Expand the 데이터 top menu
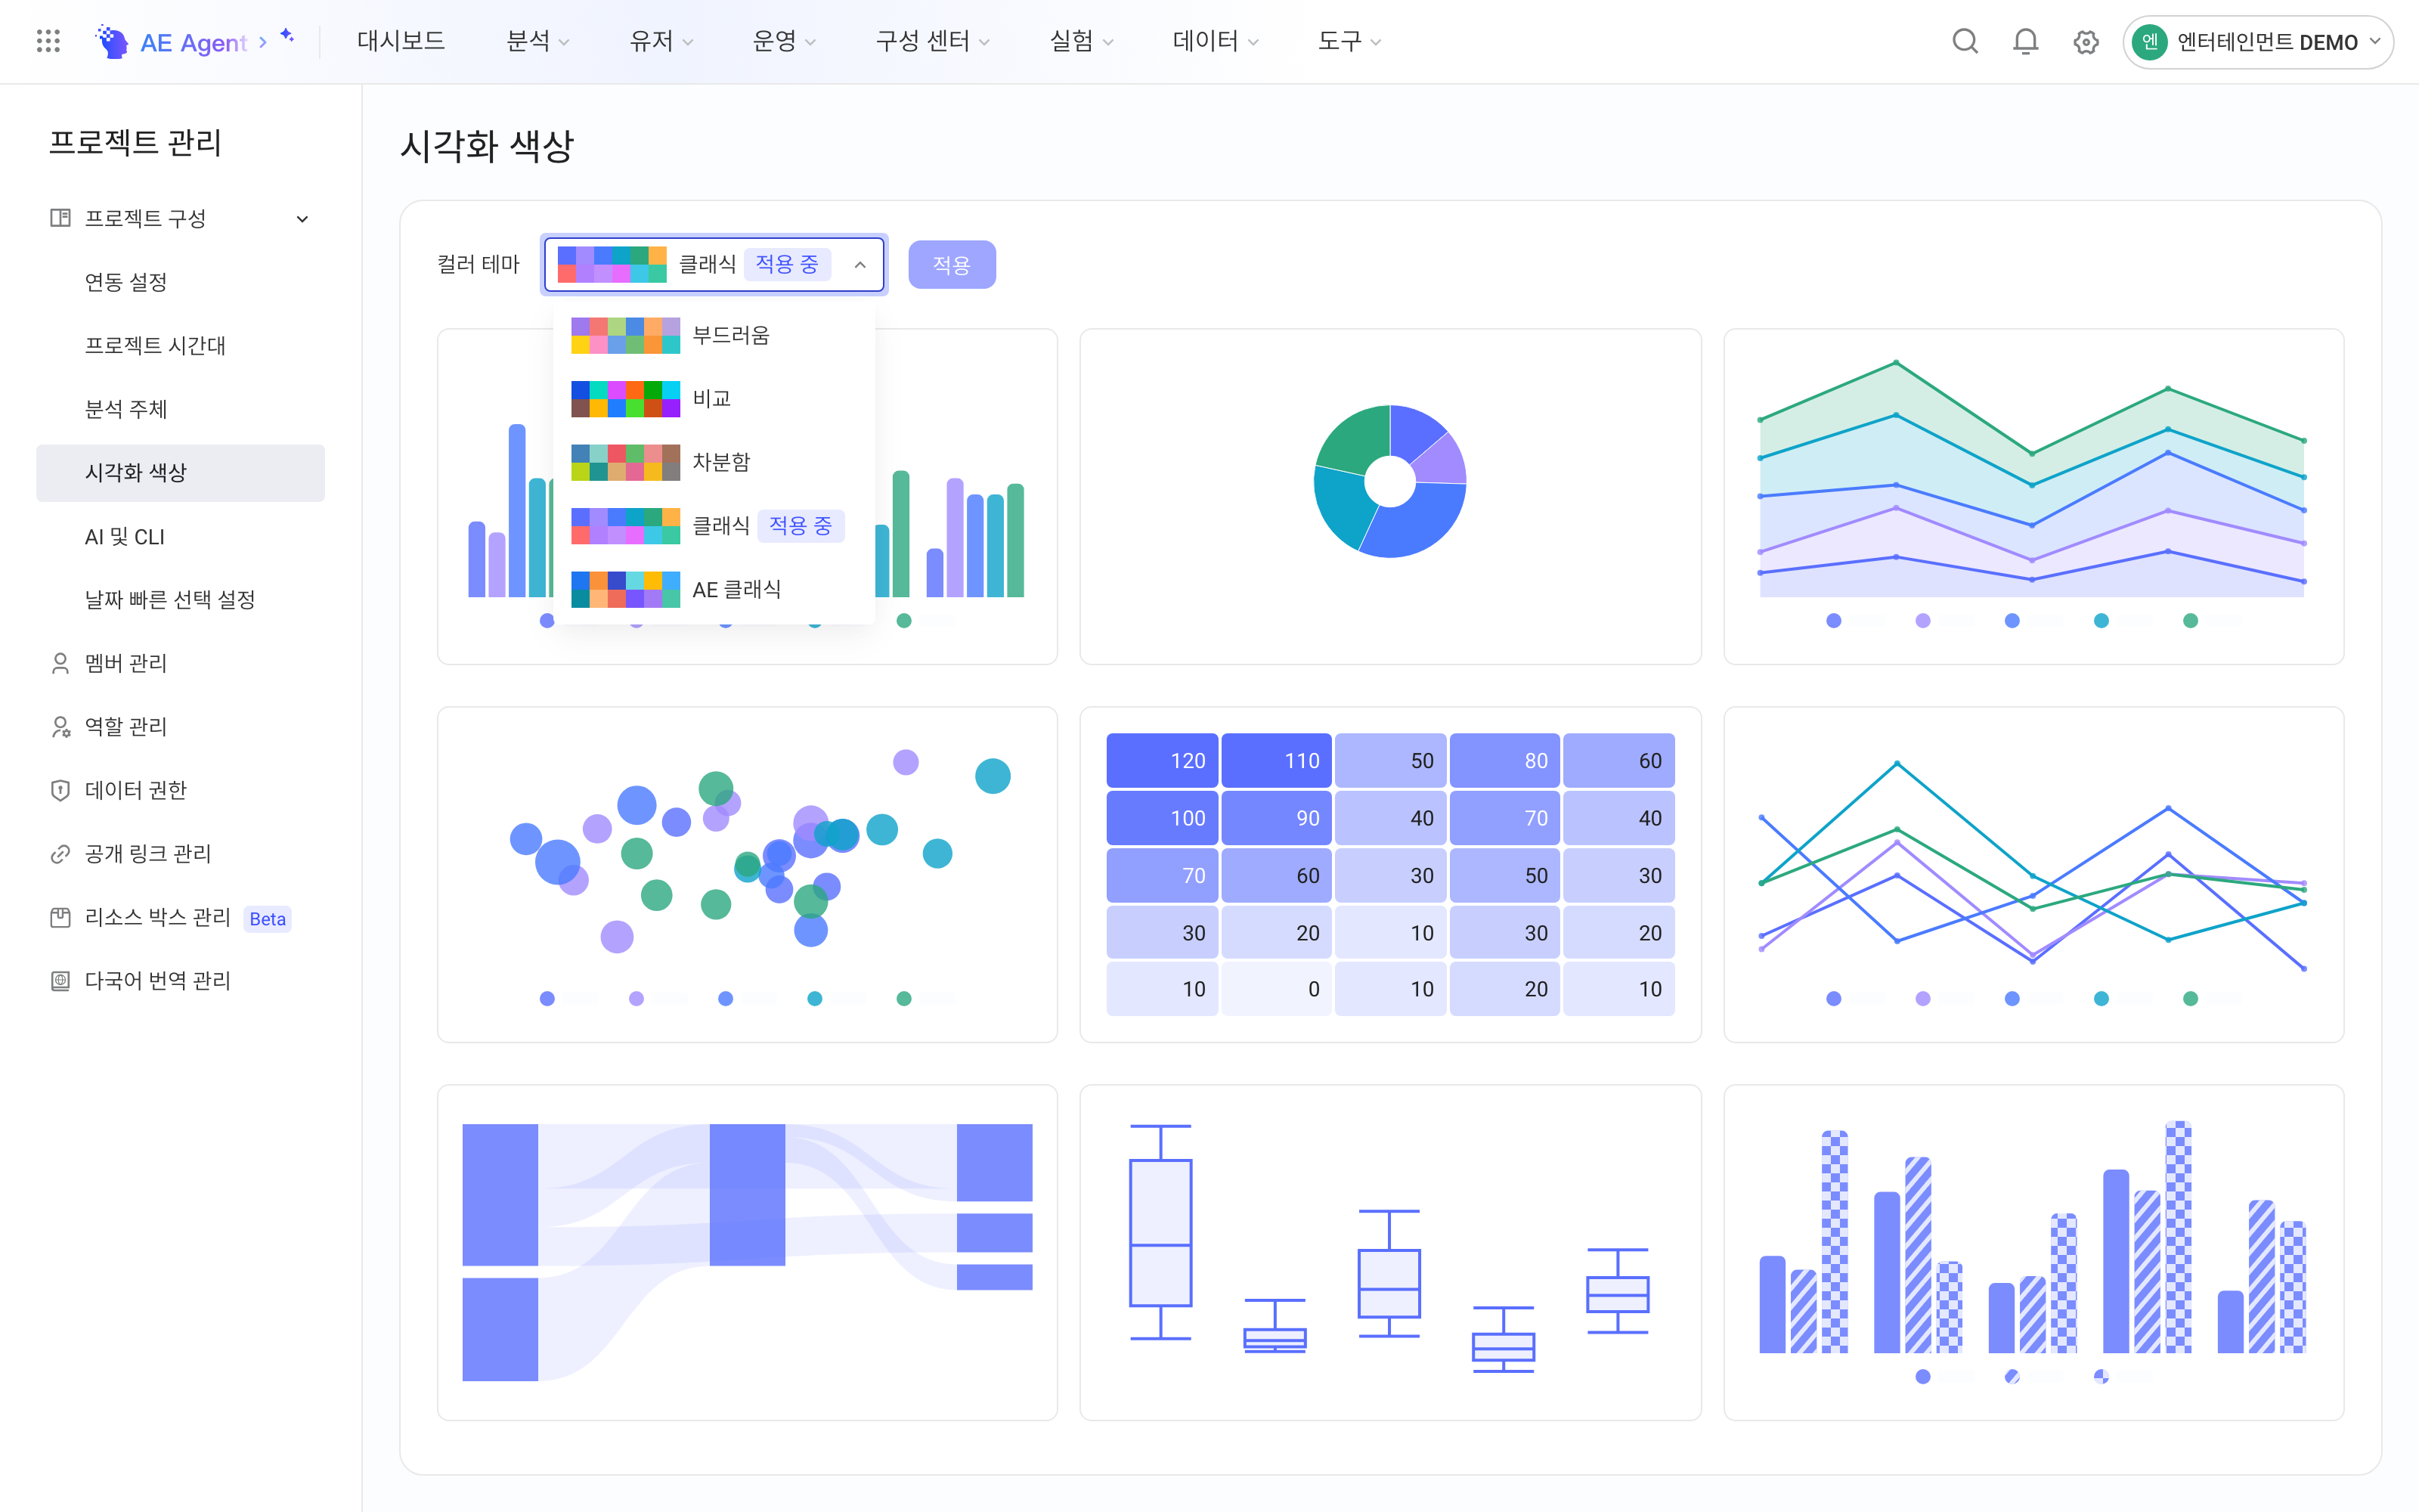2419x1512 pixels. tap(1216, 41)
